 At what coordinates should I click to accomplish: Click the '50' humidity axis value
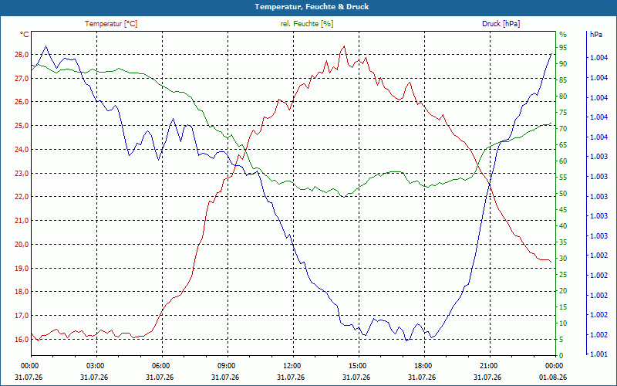click(x=563, y=194)
